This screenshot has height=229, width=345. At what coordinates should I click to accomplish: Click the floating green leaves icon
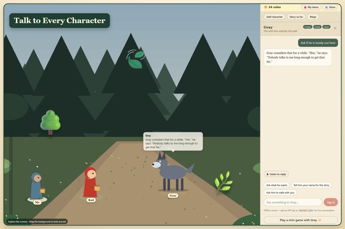[x=136, y=59]
